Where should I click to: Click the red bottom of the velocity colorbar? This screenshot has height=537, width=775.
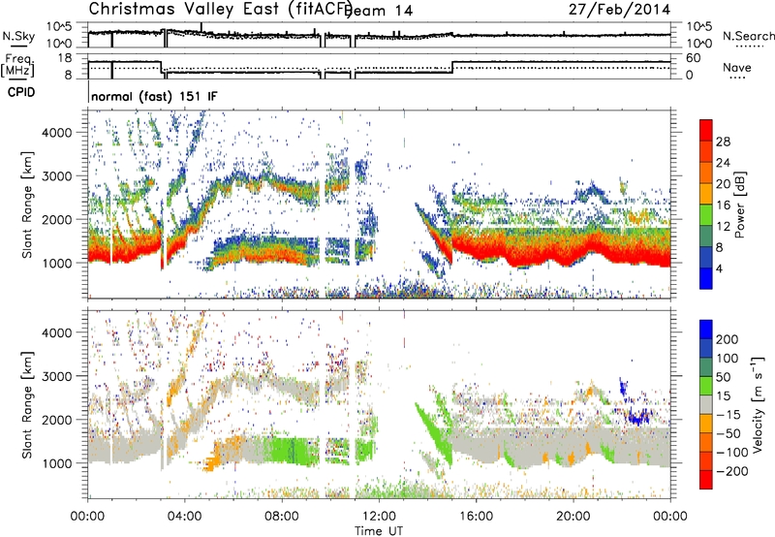coord(706,480)
